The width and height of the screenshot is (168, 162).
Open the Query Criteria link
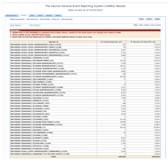tap(155, 25)
